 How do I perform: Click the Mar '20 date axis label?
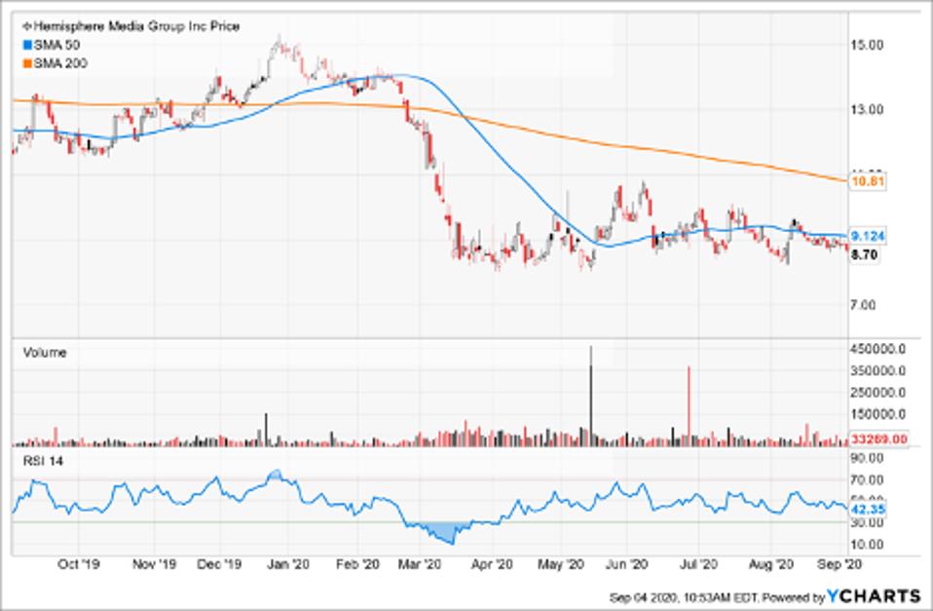coord(420,564)
